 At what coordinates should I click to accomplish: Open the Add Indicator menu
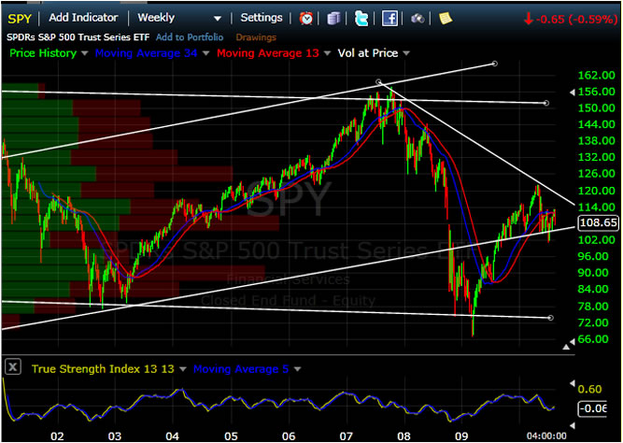83,18
